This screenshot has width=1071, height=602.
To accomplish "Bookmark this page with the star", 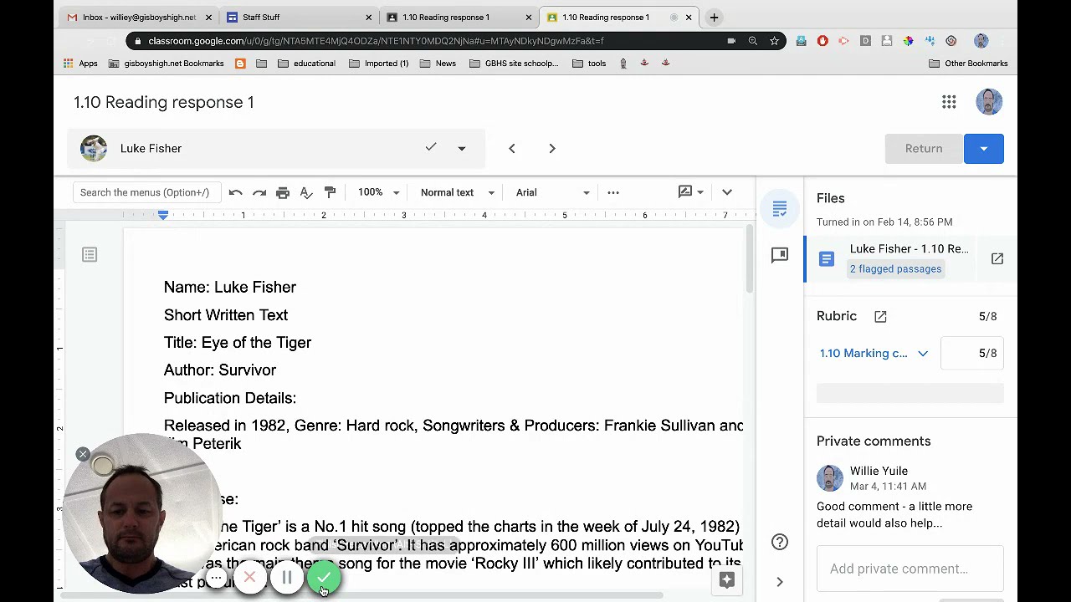I will pos(775,41).
